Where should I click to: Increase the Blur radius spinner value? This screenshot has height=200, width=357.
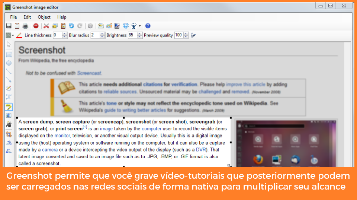coord(103,34)
